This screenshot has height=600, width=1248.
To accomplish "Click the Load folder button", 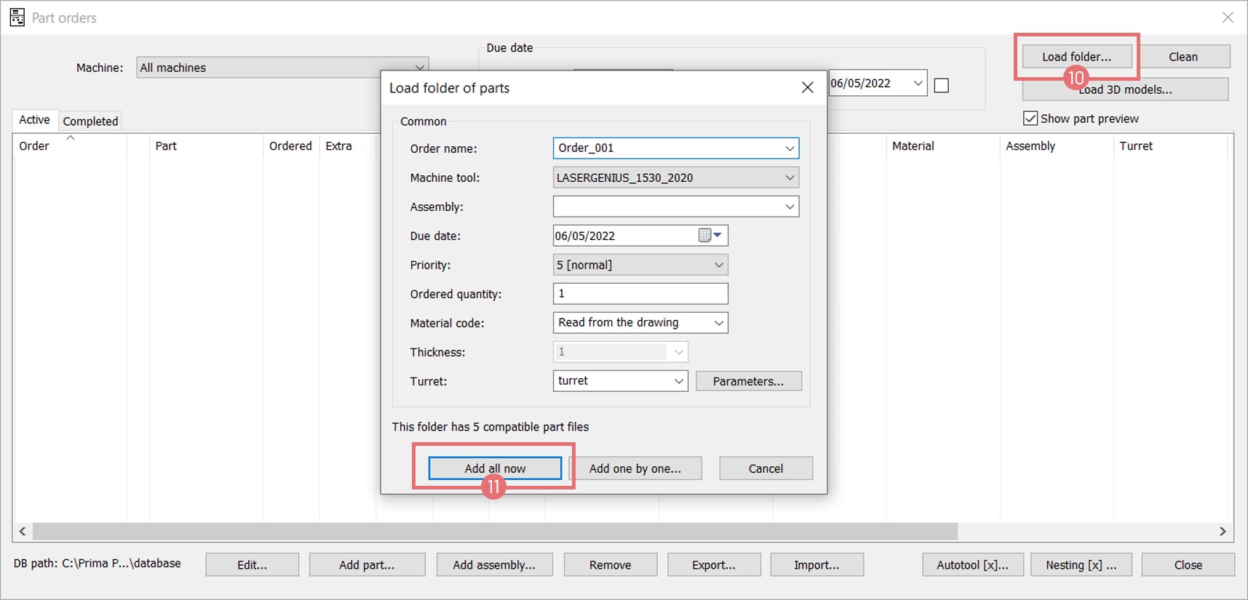I will 1076,57.
